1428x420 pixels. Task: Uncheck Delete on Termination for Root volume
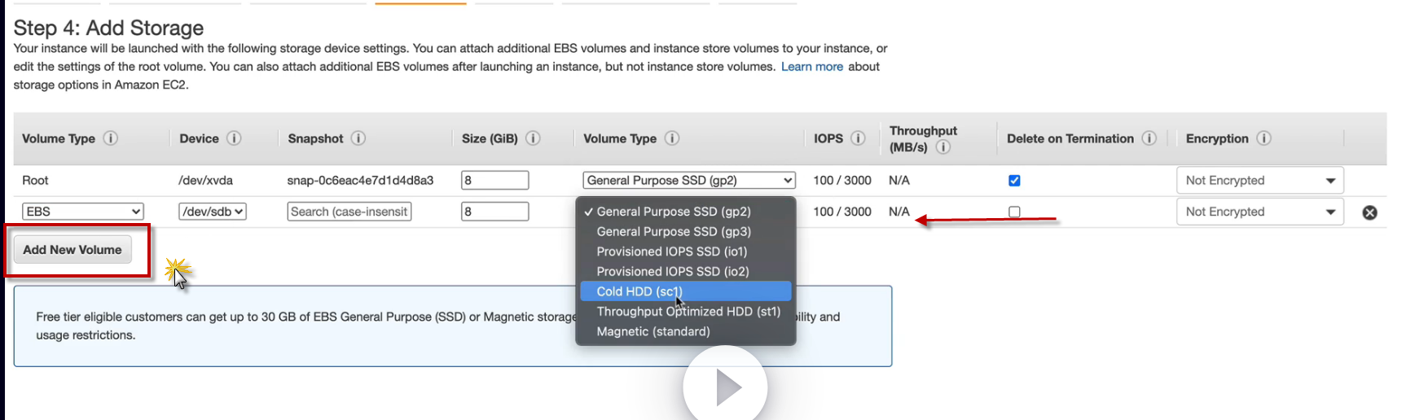[x=1014, y=181]
